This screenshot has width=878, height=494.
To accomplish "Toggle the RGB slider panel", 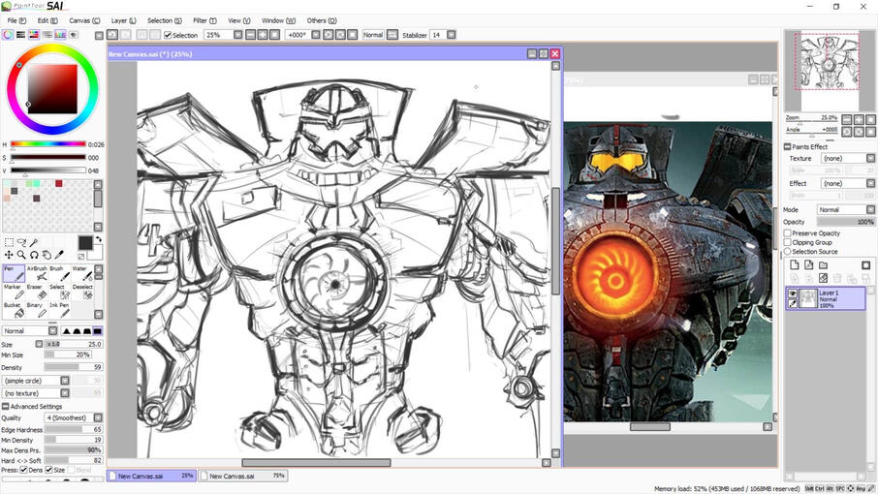I will point(20,35).
